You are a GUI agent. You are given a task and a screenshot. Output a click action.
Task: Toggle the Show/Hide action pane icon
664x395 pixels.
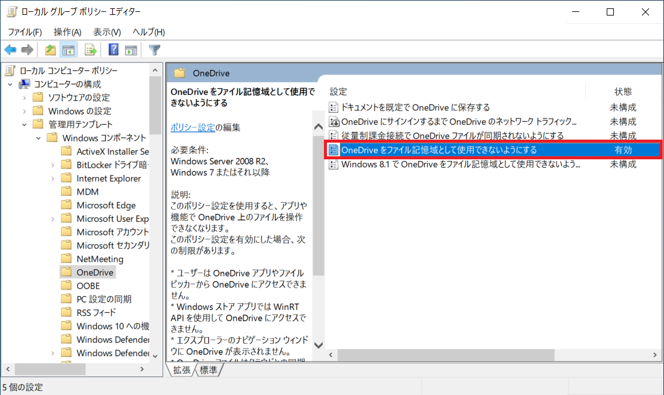(131, 50)
